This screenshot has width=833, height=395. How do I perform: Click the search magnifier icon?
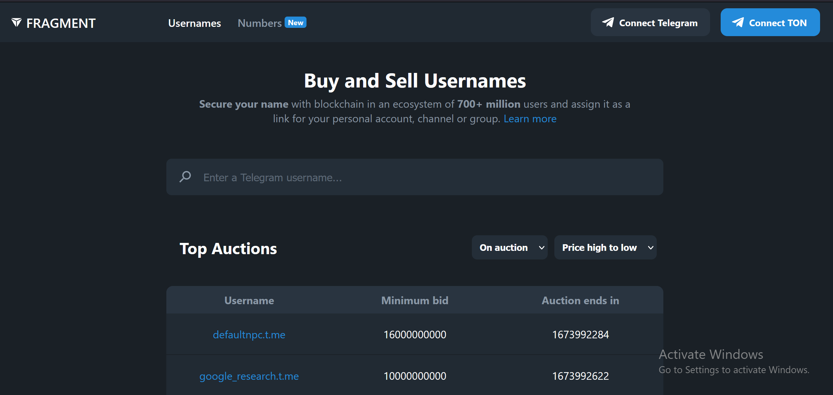185,177
